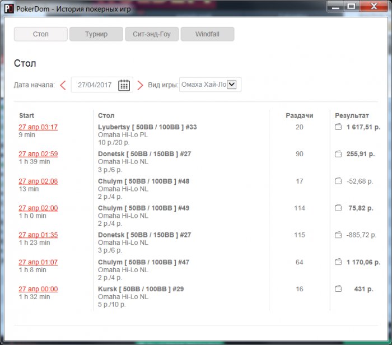Select table name Kursk [ 50BB / 100BB ] #29
The width and height of the screenshot is (392, 345).
[141, 289]
